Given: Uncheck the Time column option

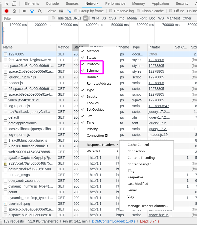Looking at the screenshot, I should [x=99, y=123].
